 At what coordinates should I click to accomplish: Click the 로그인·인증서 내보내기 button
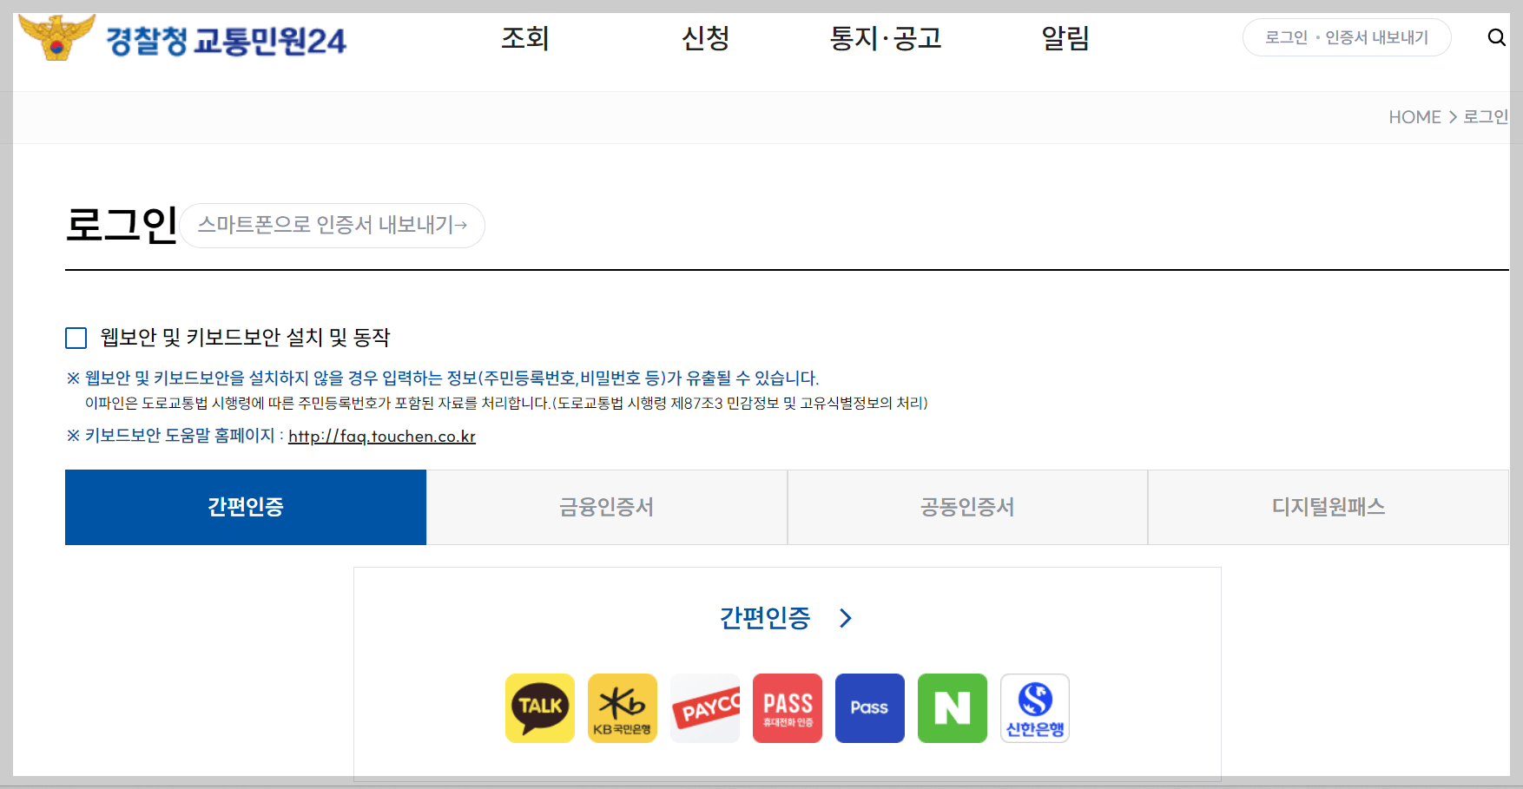1347,37
